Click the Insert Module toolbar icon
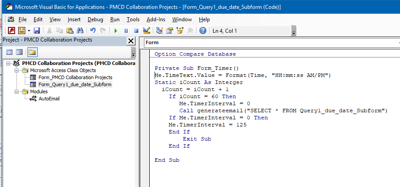This screenshot has width=400, height=187. coord(21,31)
